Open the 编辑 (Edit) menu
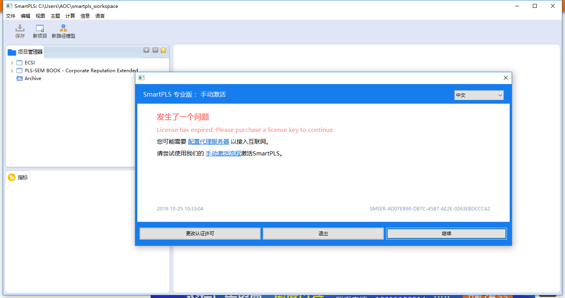Screen dimensions: 565x298 tap(26, 16)
